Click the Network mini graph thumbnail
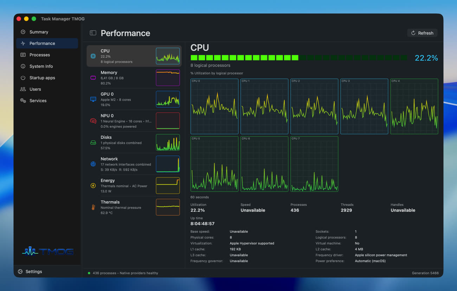The width and height of the screenshot is (457, 291). pyautogui.click(x=168, y=164)
